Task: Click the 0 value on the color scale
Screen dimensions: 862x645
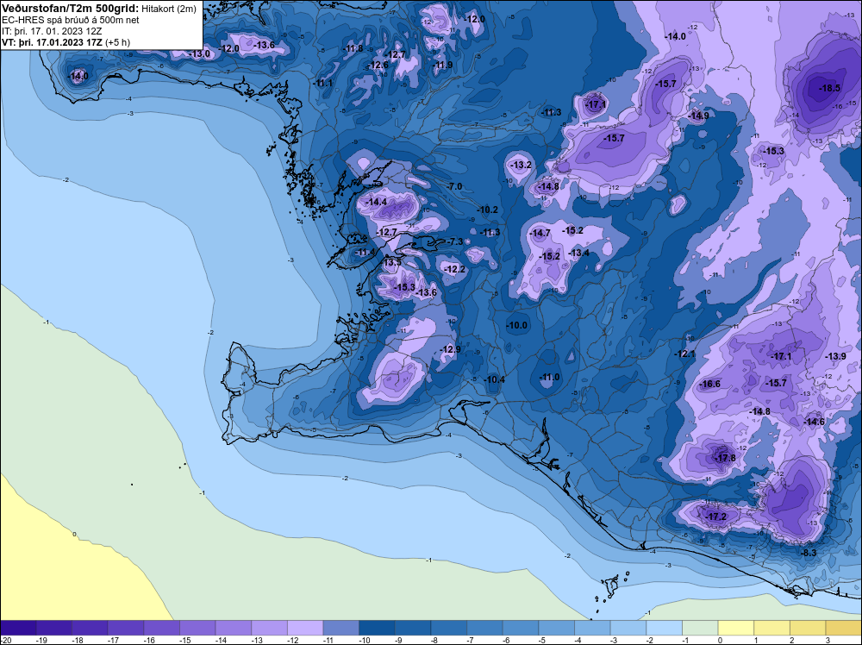Action: pyautogui.click(x=720, y=640)
